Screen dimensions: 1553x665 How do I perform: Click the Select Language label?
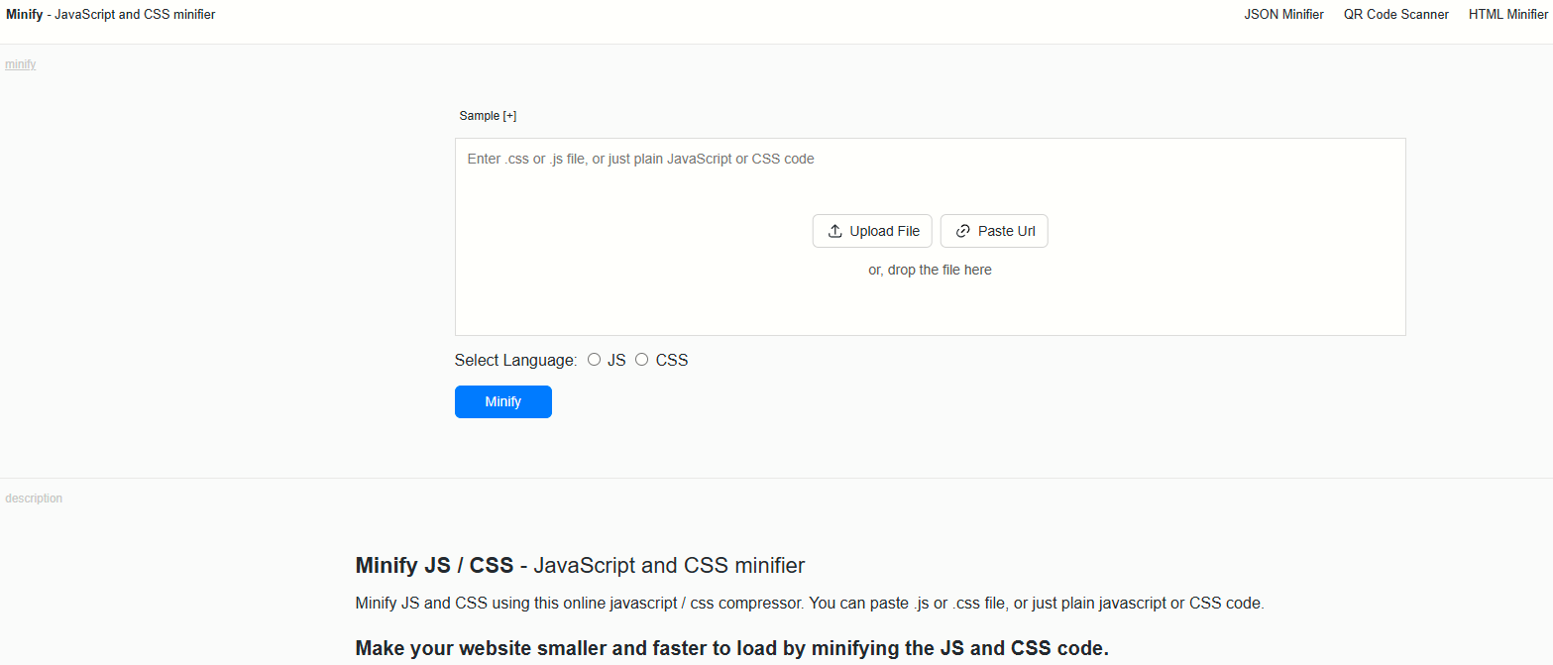pos(514,359)
